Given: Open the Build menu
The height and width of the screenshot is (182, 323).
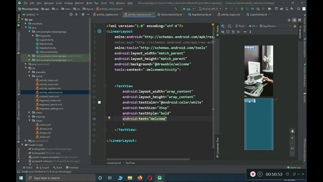Looking at the screenshot, I should [89, 3].
